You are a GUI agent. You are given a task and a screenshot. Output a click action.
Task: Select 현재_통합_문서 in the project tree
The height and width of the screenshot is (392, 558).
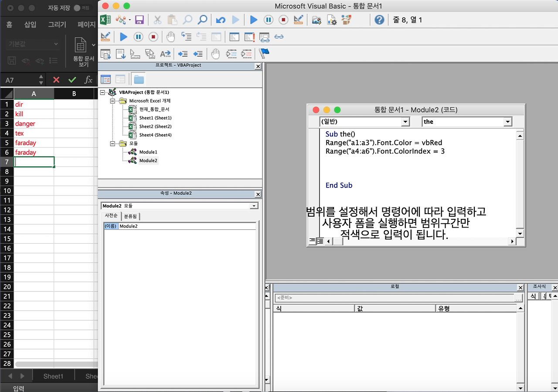click(154, 109)
